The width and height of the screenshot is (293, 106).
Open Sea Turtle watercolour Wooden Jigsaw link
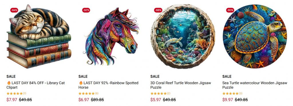click(x=254, y=85)
